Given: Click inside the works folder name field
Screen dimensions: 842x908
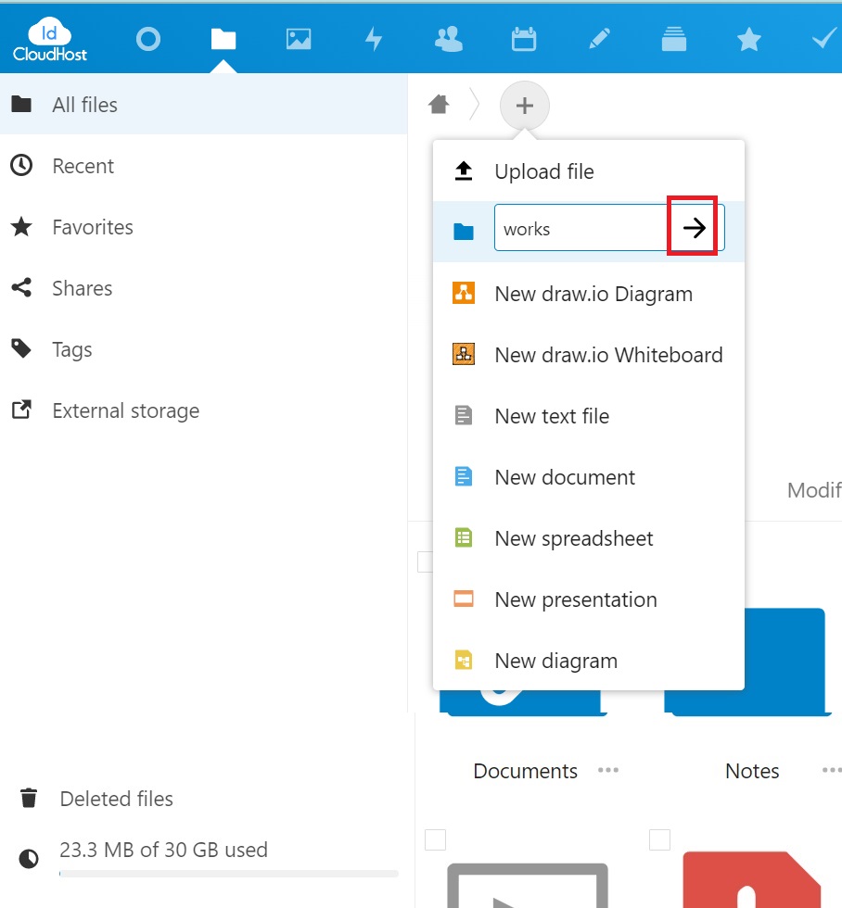Looking at the screenshot, I should tap(575, 227).
